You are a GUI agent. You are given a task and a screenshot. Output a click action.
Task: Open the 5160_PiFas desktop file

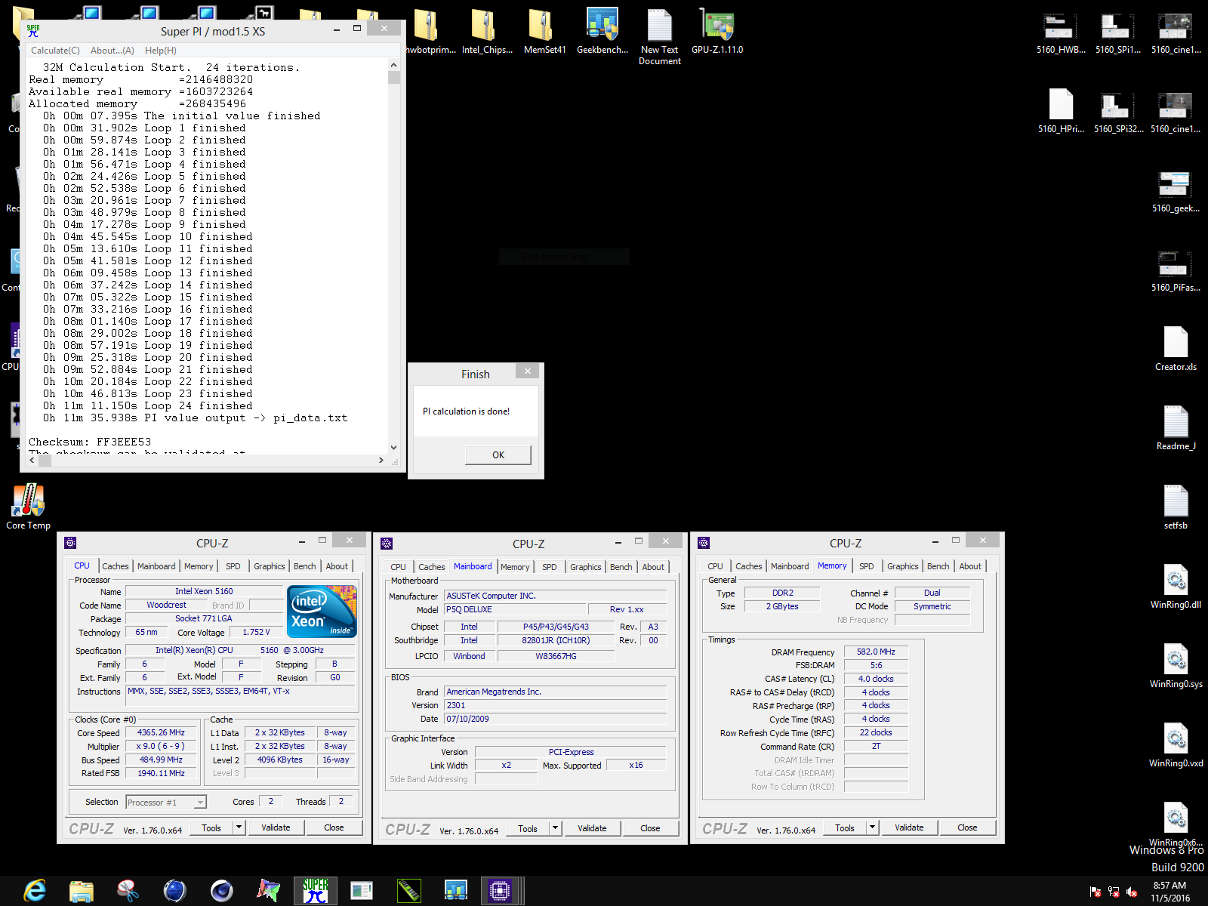click(x=1176, y=270)
